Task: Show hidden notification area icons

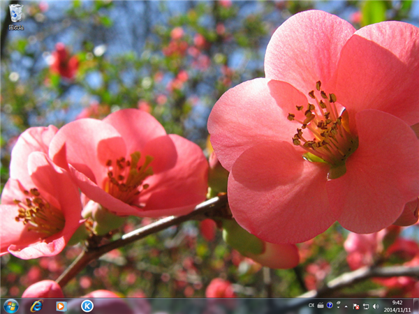Action: pos(346,306)
